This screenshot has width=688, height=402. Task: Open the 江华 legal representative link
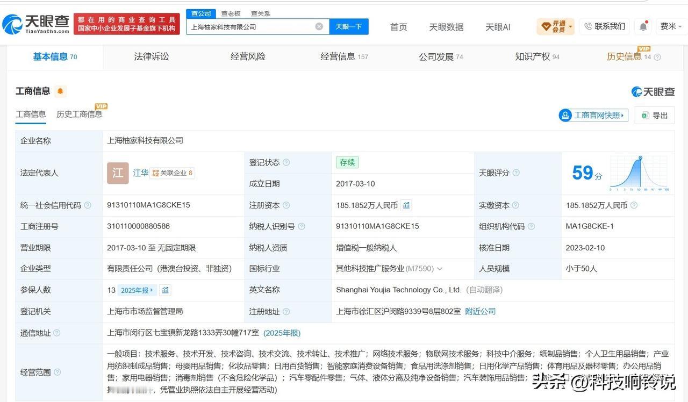coord(141,173)
